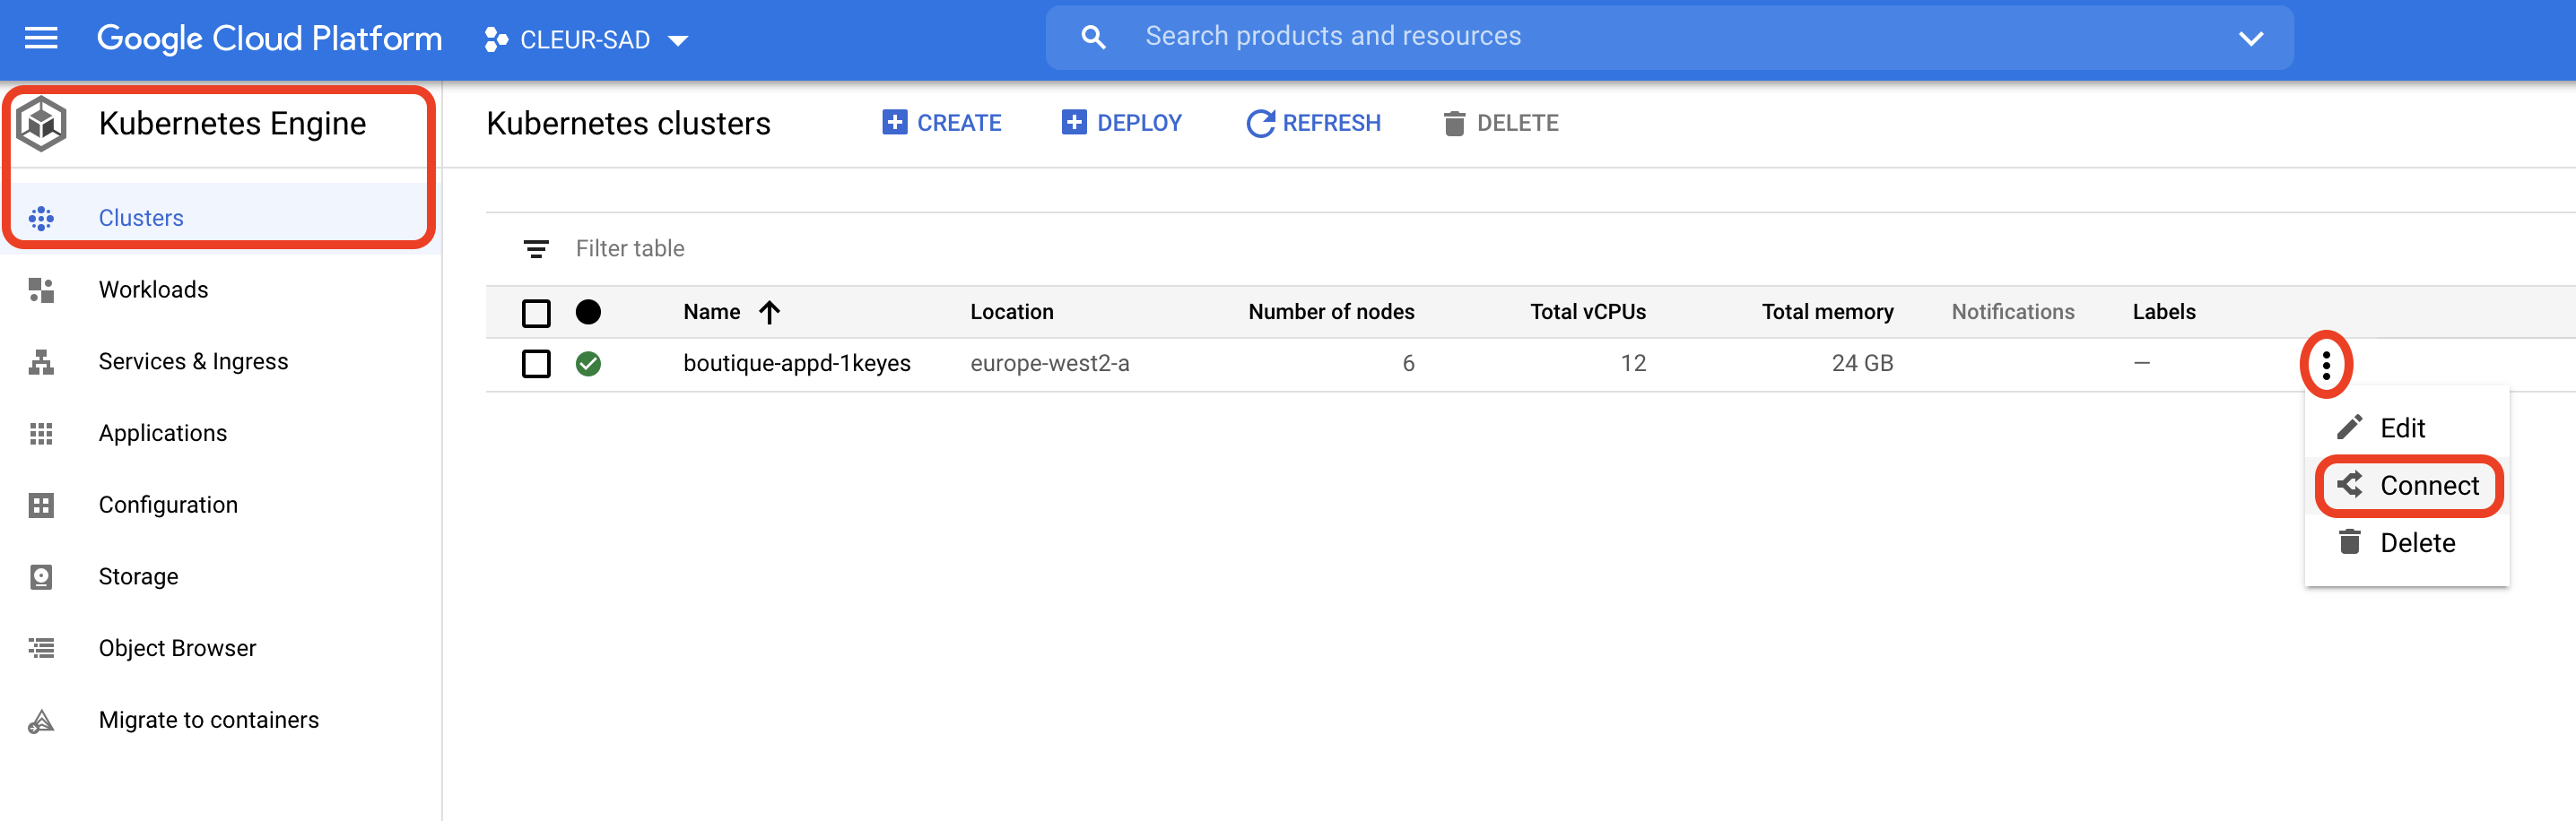Choose Connect from the cluster menu
This screenshot has height=821, width=2576.
pos(2406,486)
